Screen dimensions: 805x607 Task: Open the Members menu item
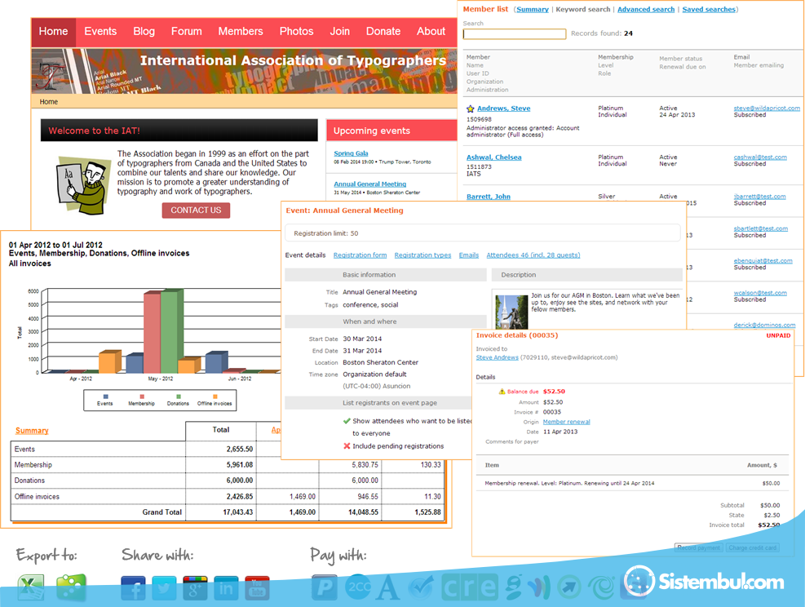(241, 31)
